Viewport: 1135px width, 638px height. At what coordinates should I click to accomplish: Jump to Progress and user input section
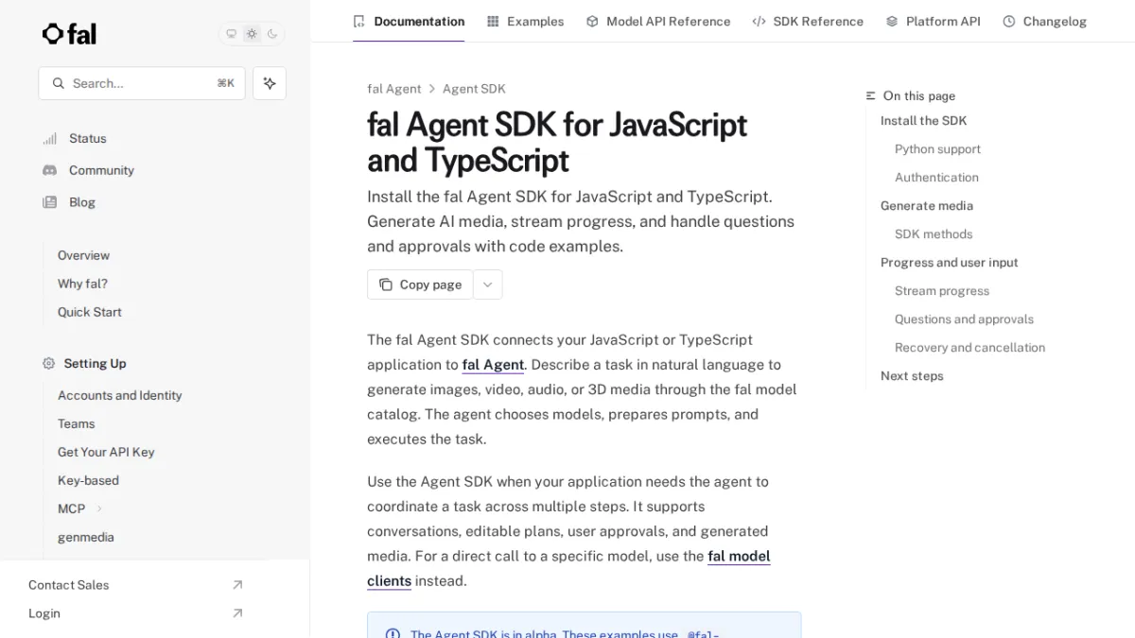click(x=950, y=263)
